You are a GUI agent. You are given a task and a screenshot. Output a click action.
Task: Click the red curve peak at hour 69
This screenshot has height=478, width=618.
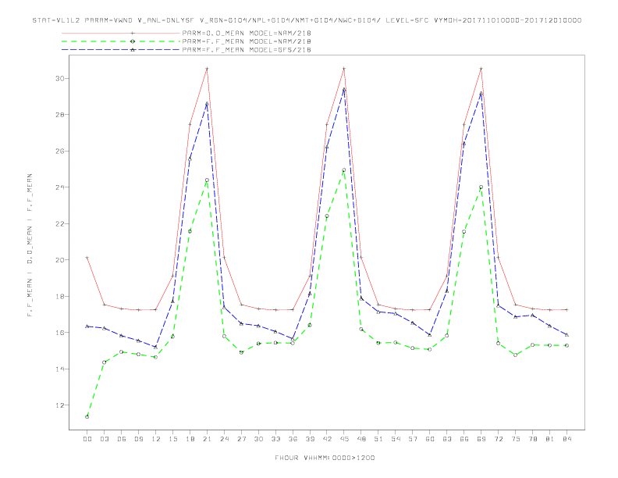[481, 69]
